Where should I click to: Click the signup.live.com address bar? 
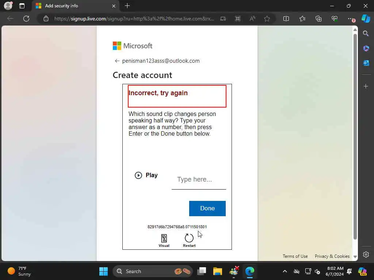[x=134, y=19]
